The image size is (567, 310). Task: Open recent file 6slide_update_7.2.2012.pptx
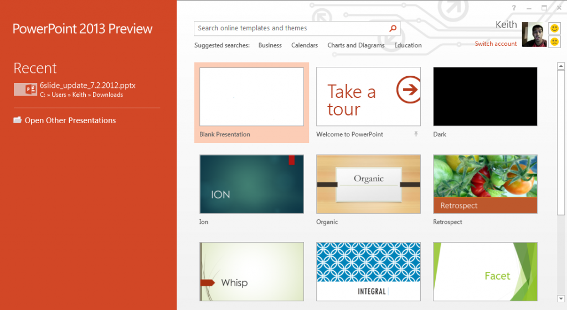point(87,86)
